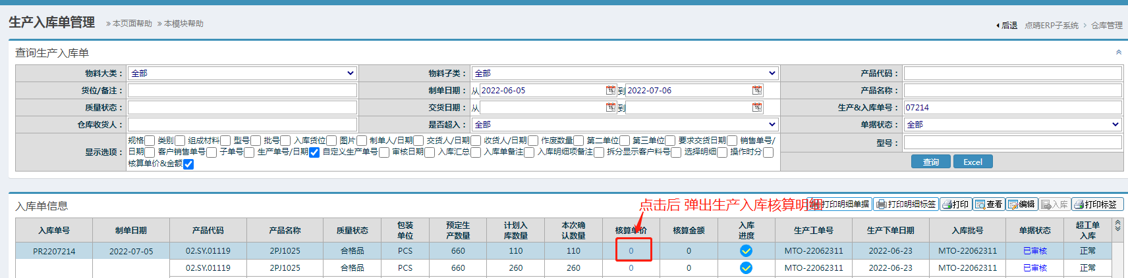This screenshot has height=278, width=1128.
Task: Focus the 仓库收货人 input field
Action: tap(242, 124)
